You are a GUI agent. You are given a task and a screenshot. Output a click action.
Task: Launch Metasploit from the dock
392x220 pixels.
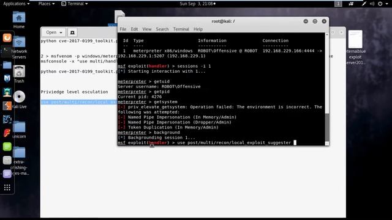coord(7,78)
